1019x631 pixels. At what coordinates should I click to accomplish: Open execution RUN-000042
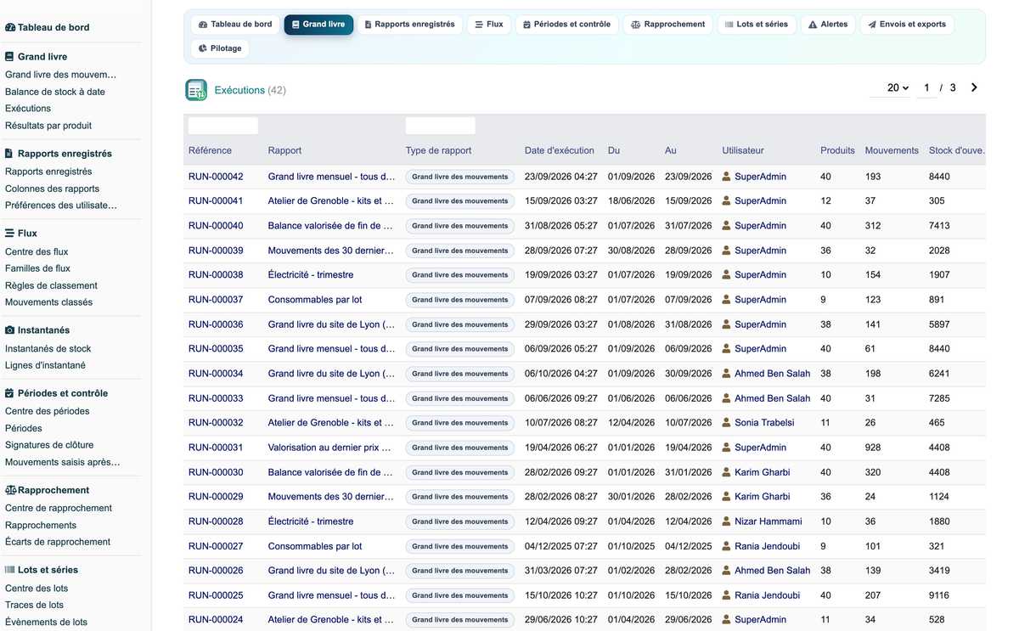[x=216, y=177]
